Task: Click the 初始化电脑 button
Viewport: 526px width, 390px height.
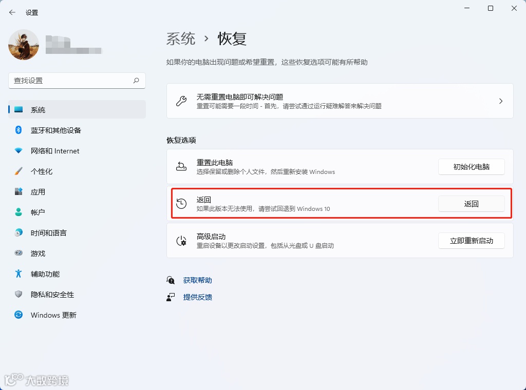Action: pos(472,167)
